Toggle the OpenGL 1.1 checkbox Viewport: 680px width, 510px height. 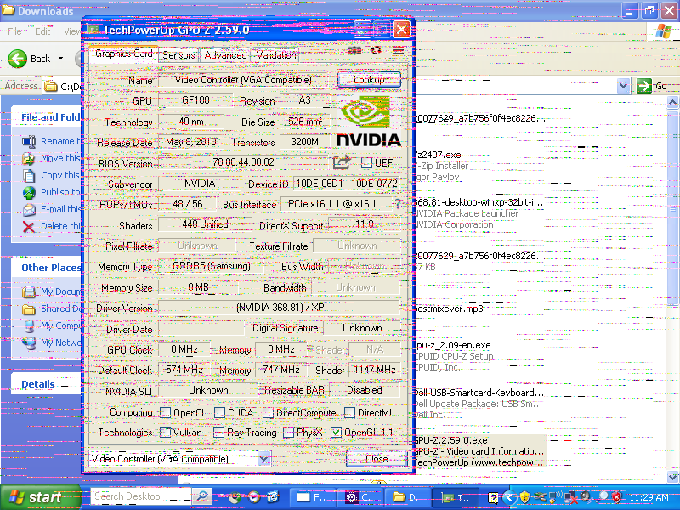pos(337,433)
